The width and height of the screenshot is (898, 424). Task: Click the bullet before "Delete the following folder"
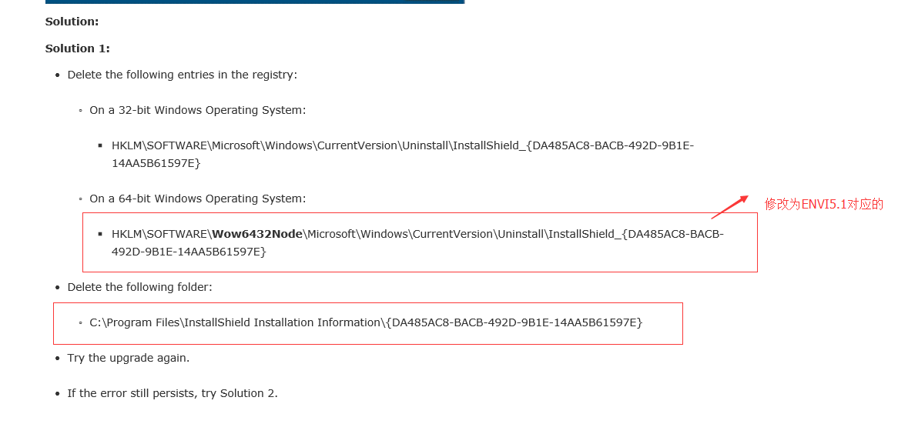click(x=57, y=288)
